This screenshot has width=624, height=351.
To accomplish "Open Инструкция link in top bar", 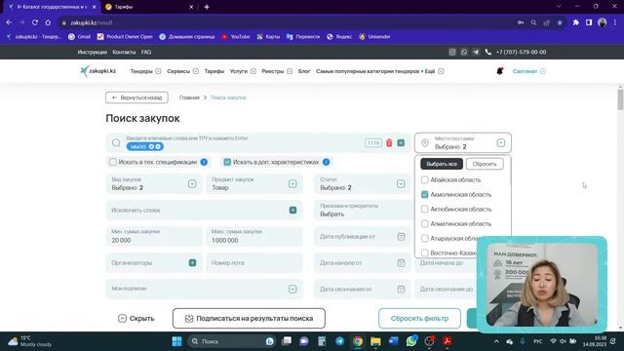I will pyautogui.click(x=93, y=52).
